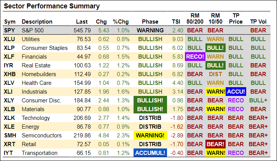Select the Energy description cell
Screen dimensions: 277x161
pos(30,127)
